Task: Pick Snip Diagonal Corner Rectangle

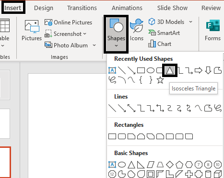Action: [151, 136]
